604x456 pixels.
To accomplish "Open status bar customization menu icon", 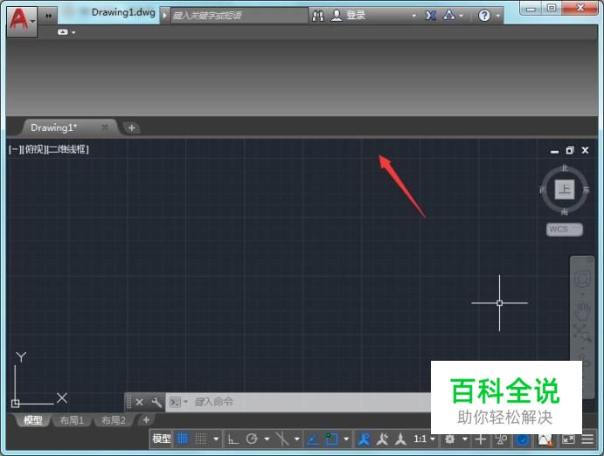I will [x=587, y=439].
